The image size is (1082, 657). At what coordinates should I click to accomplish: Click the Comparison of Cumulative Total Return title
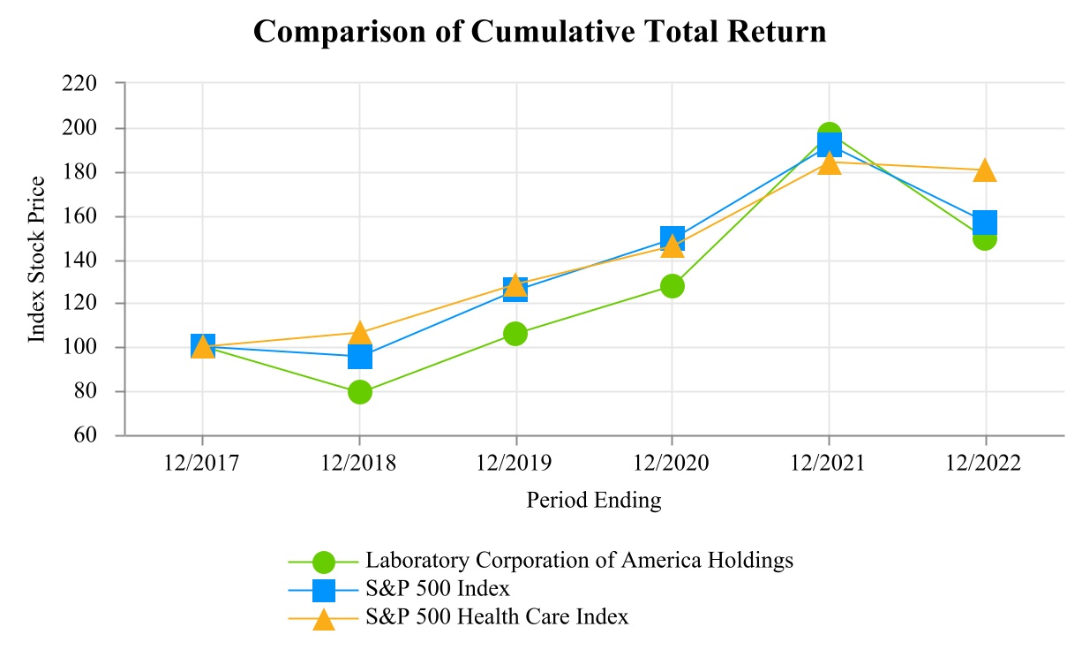tap(540, 33)
